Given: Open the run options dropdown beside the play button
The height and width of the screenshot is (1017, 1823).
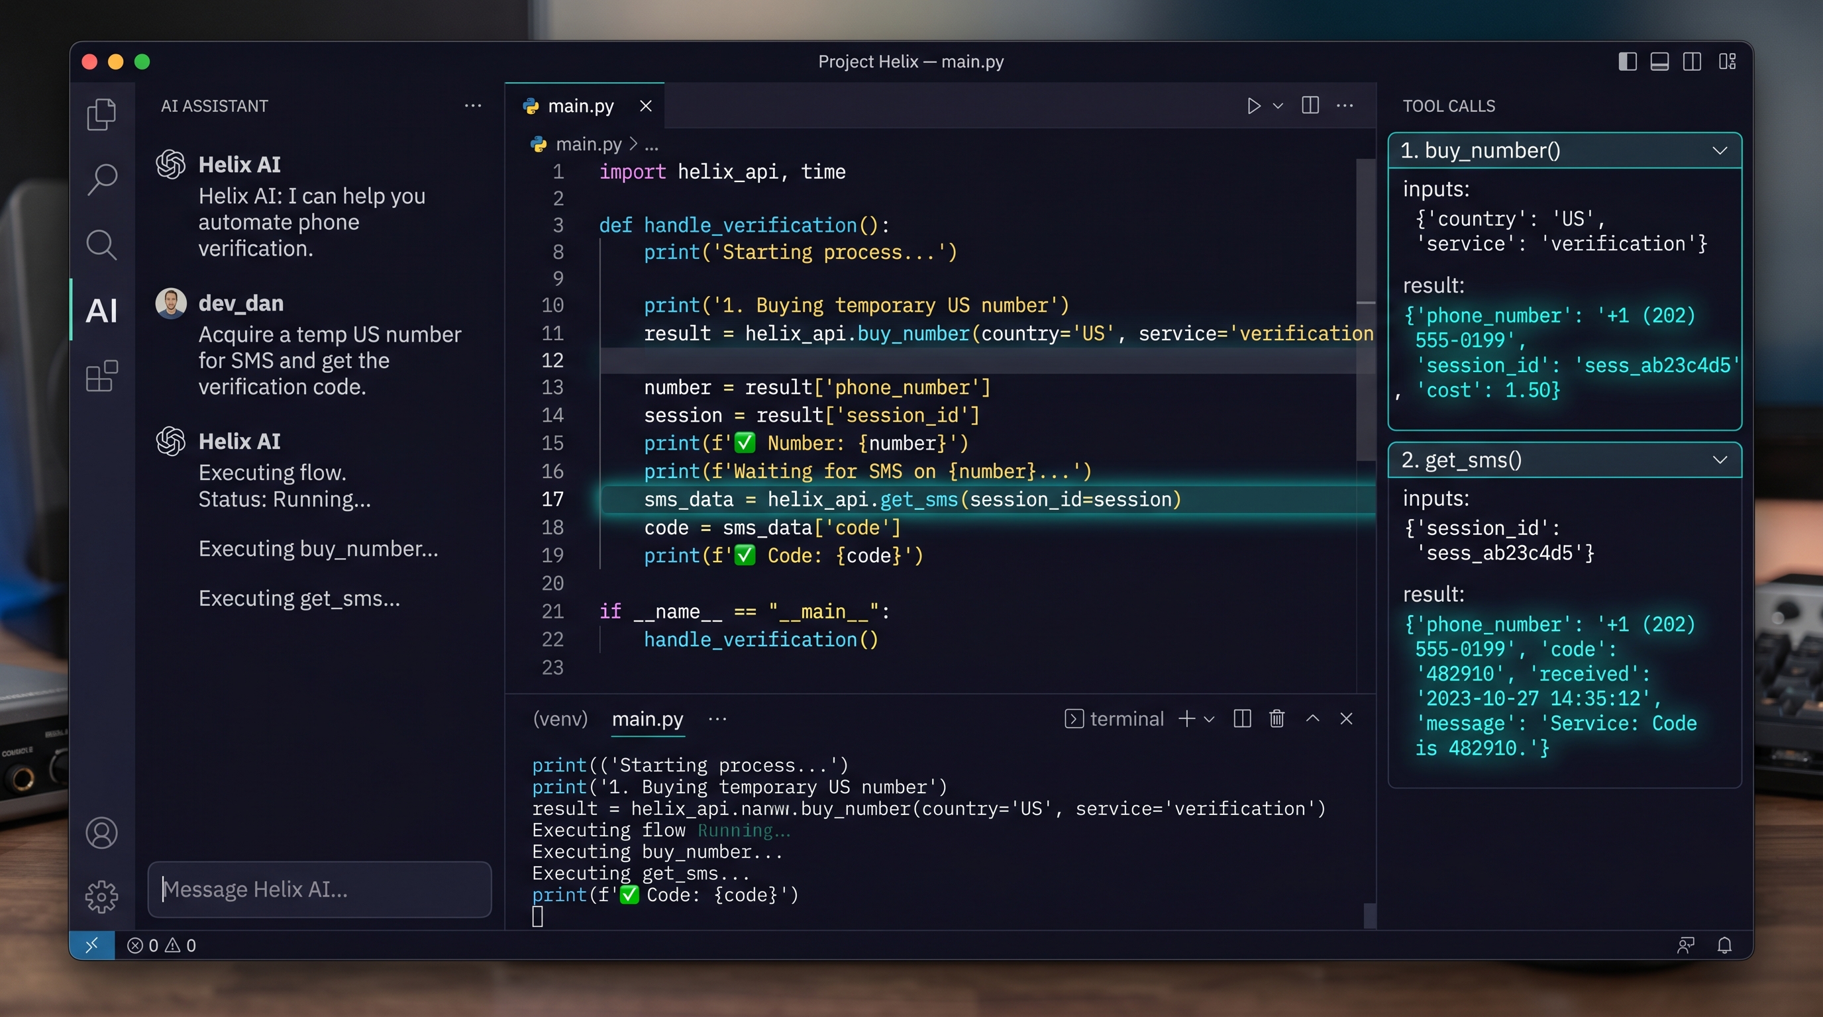Looking at the screenshot, I should click(1278, 106).
